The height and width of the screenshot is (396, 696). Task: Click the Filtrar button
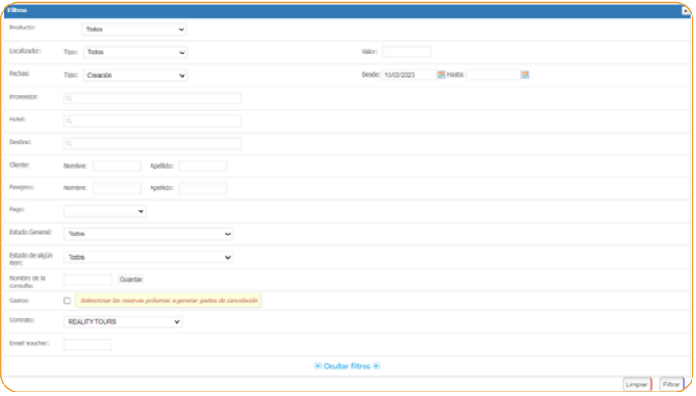671,384
